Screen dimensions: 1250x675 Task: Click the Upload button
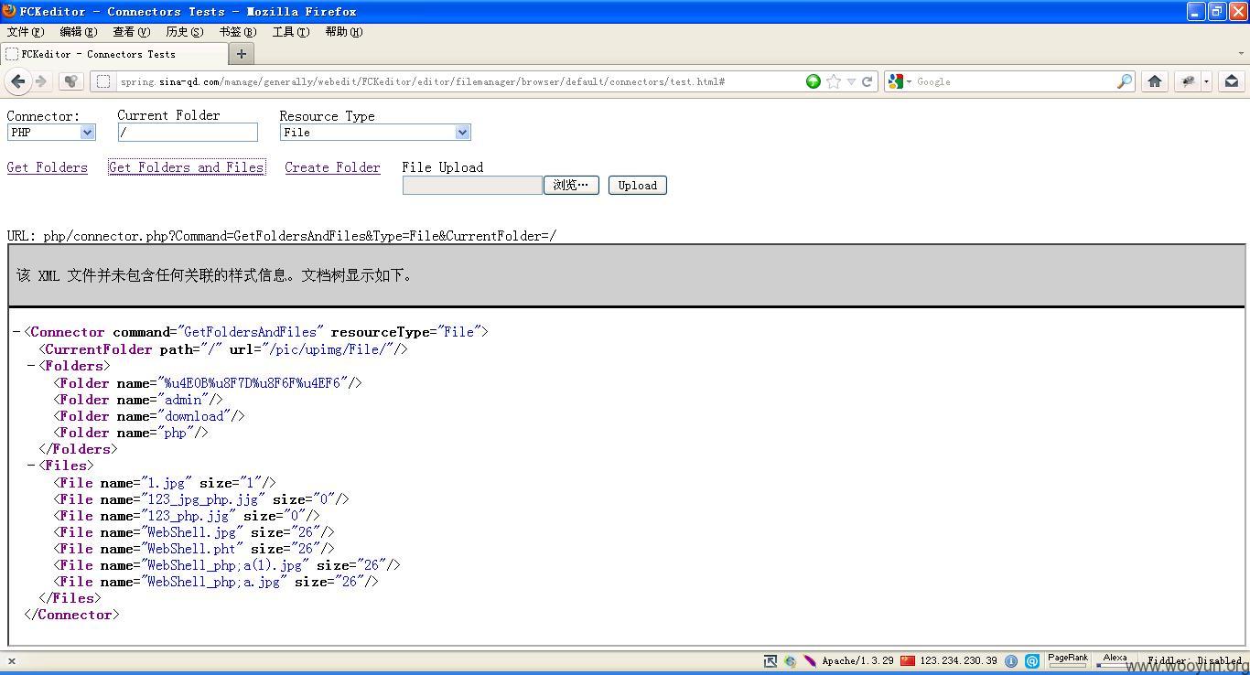[638, 185]
